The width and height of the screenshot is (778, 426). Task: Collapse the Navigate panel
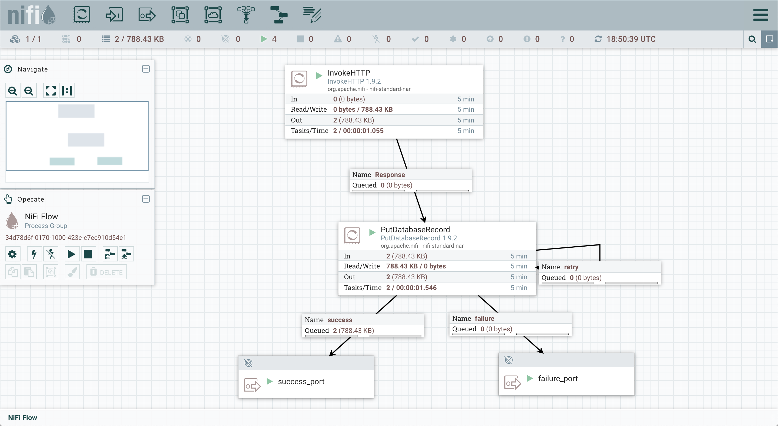pyautogui.click(x=146, y=69)
